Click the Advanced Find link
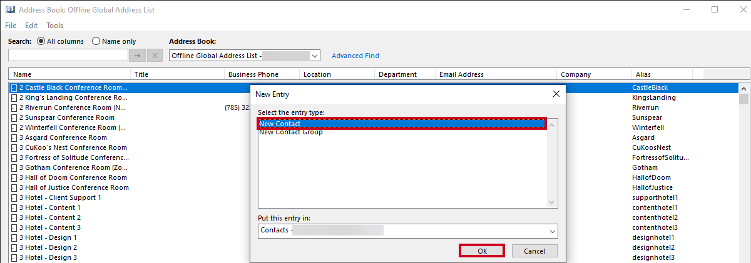 (x=355, y=56)
